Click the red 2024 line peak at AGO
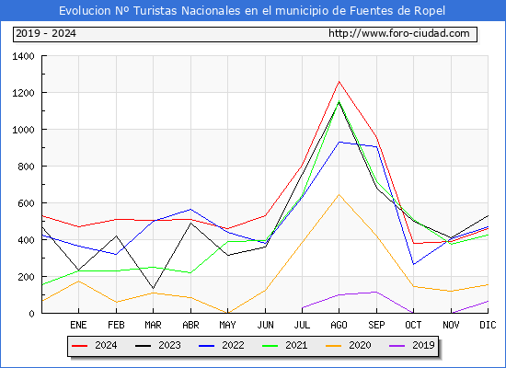Image resolution: width=506 pixels, height=368 pixels. [x=339, y=82]
